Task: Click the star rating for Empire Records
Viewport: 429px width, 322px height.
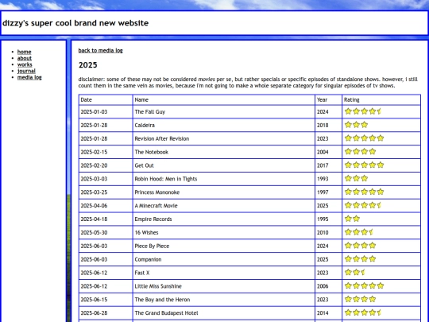Action: click(x=352, y=219)
